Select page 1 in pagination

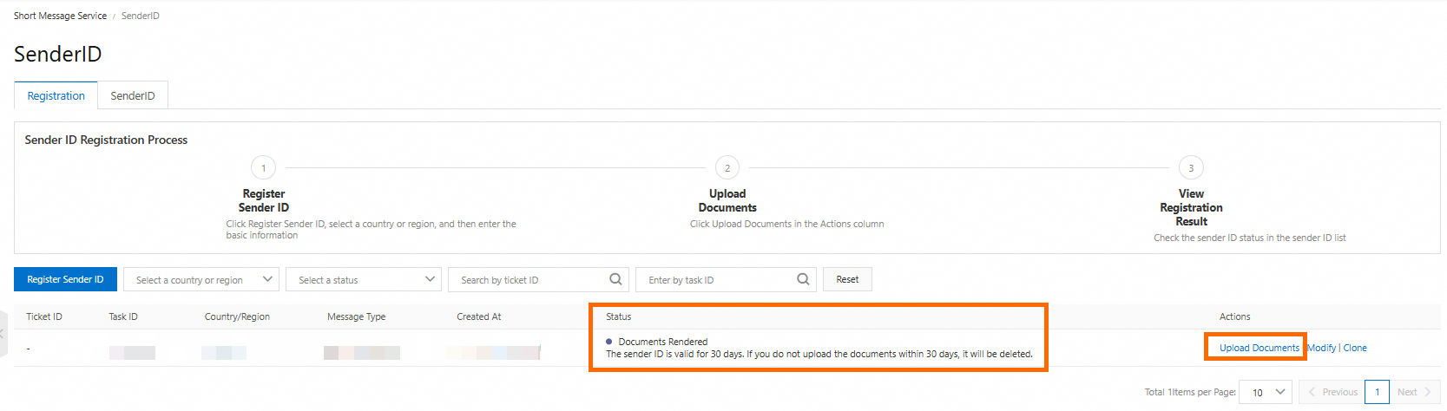click(1377, 392)
